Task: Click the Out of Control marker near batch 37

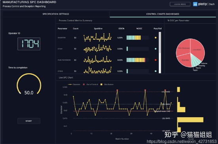Action: point(145,90)
